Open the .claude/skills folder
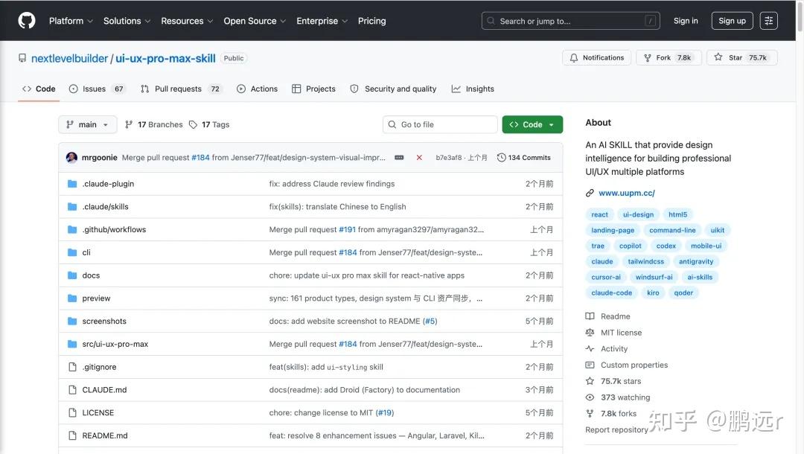This screenshot has width=804, height=454. 105,206
